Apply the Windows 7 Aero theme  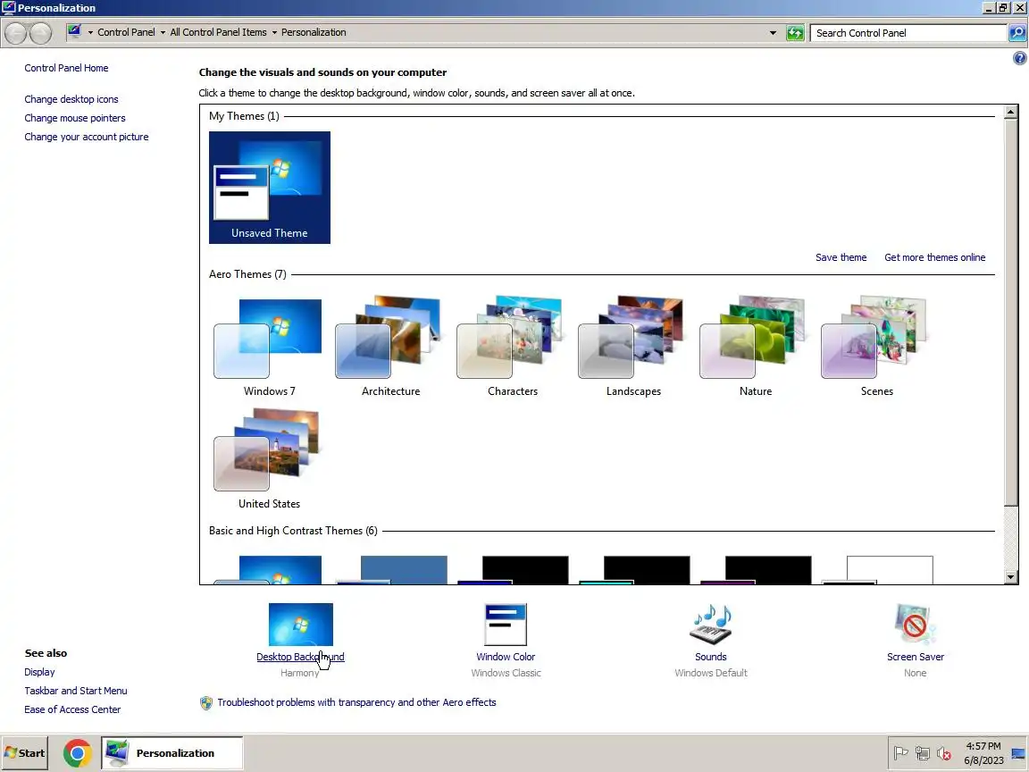[x=269, y=347]
